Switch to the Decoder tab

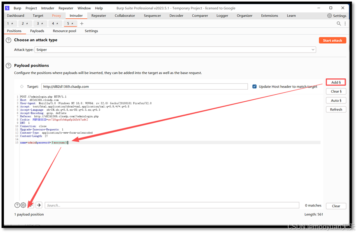pyautogui.click(x=176, y=16)
